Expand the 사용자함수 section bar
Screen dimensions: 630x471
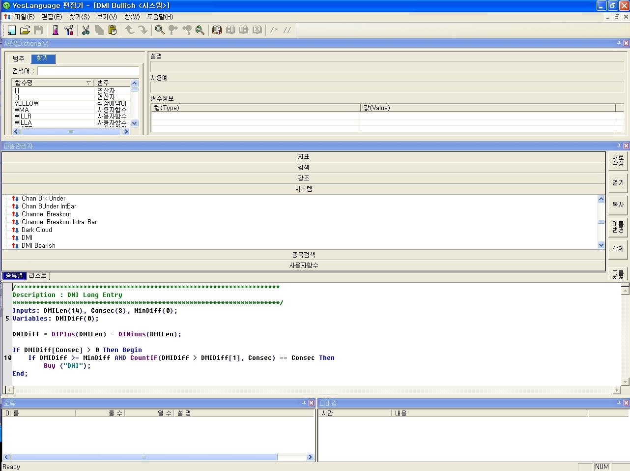tap(303, 265)
